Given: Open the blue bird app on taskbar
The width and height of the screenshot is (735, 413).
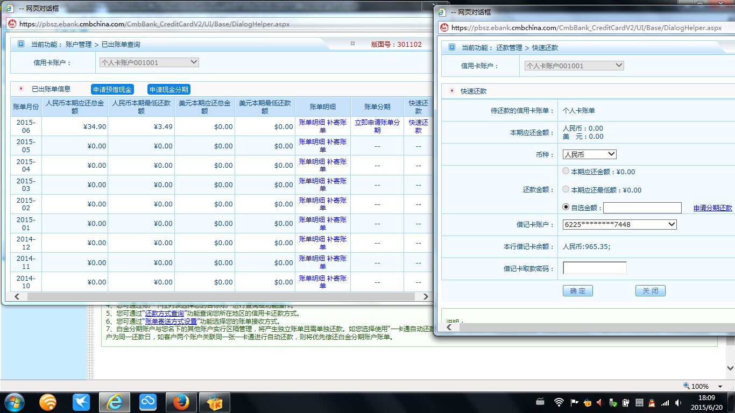Looking at the screenshot, I should pyautogui.click(x=81, y=402).
